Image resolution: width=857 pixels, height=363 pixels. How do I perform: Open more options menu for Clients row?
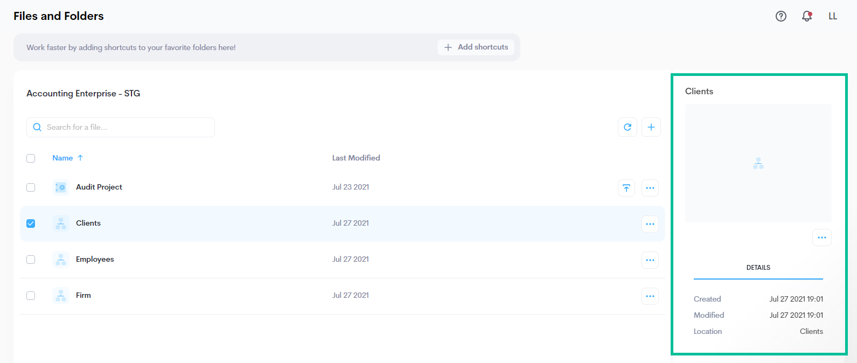click(650, 224)
